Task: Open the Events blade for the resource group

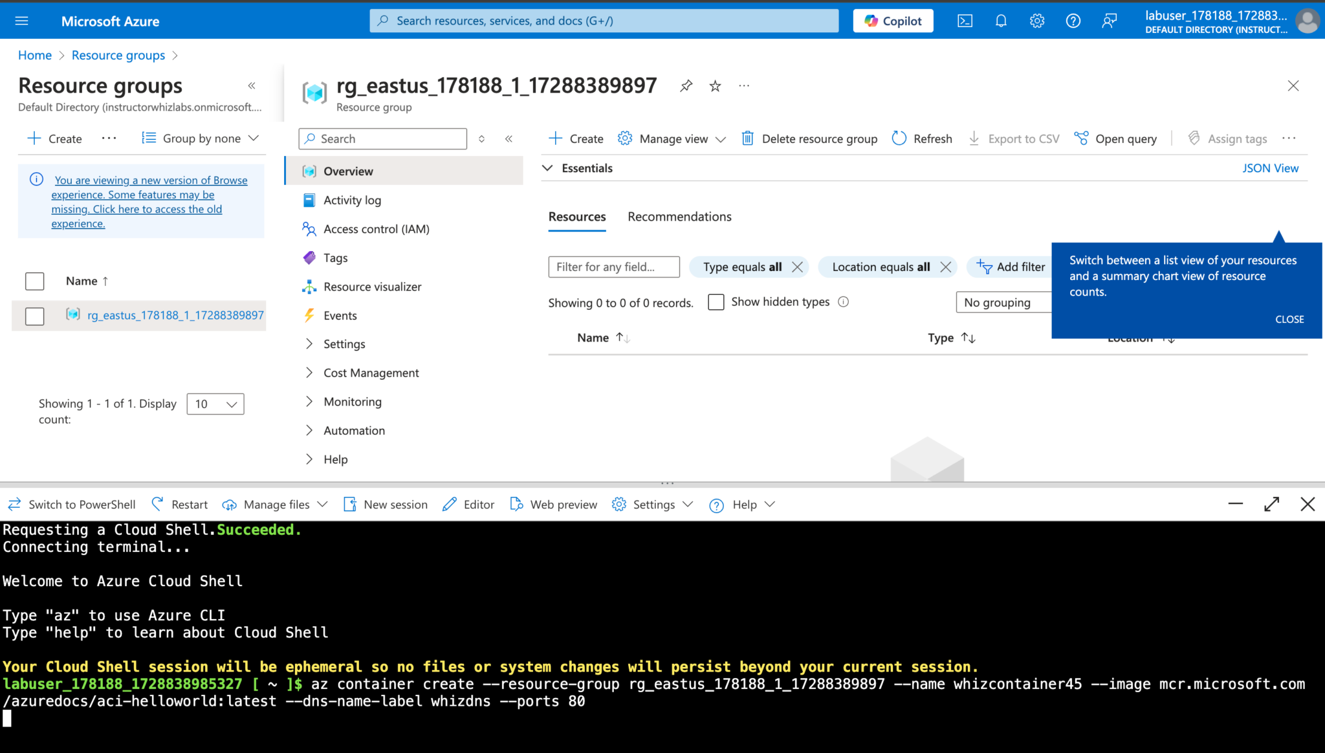Action: coord(340,315)
